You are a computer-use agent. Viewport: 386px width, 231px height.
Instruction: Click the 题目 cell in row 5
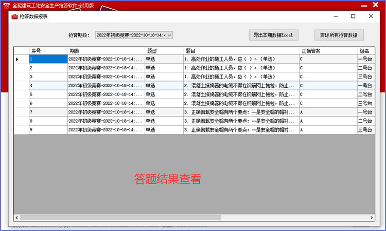240,94
